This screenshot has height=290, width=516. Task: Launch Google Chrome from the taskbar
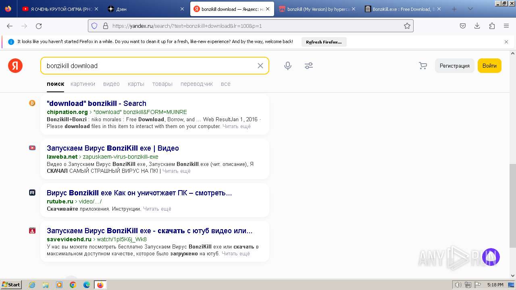tap(73, 285)
